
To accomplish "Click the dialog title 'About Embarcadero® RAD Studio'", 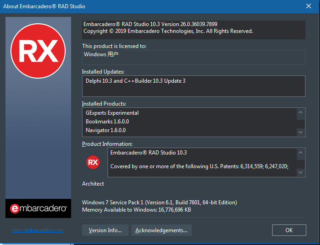I will click(44, 6).
